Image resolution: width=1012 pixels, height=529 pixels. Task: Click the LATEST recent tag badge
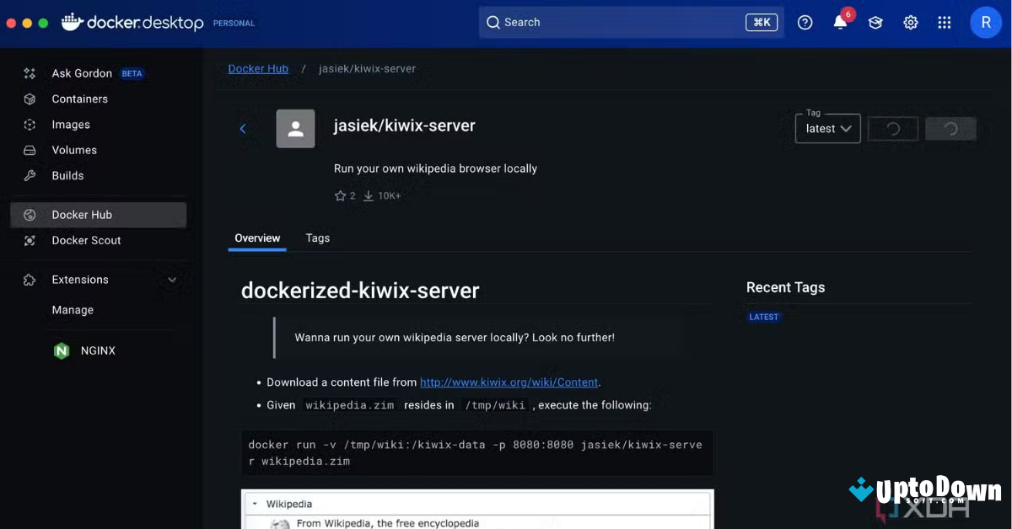point(764,317)
